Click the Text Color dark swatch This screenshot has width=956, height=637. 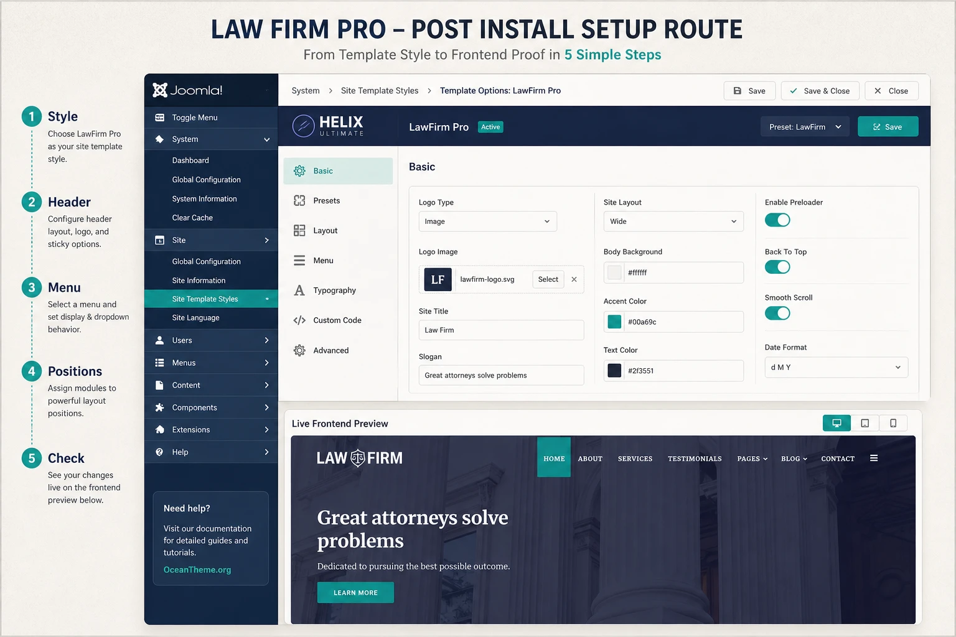point(614,371)
